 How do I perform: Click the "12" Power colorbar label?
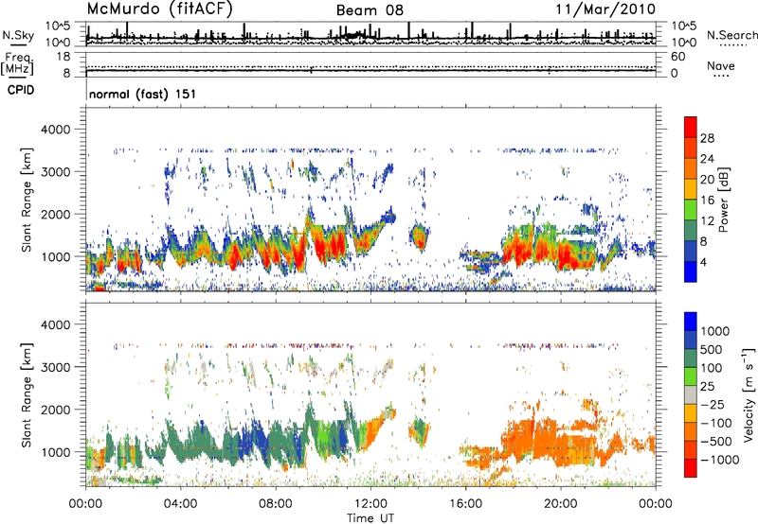707,221
